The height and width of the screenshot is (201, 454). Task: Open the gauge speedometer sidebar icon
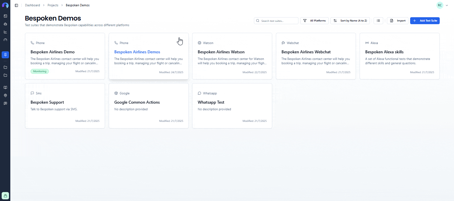[x=5, y=40]
